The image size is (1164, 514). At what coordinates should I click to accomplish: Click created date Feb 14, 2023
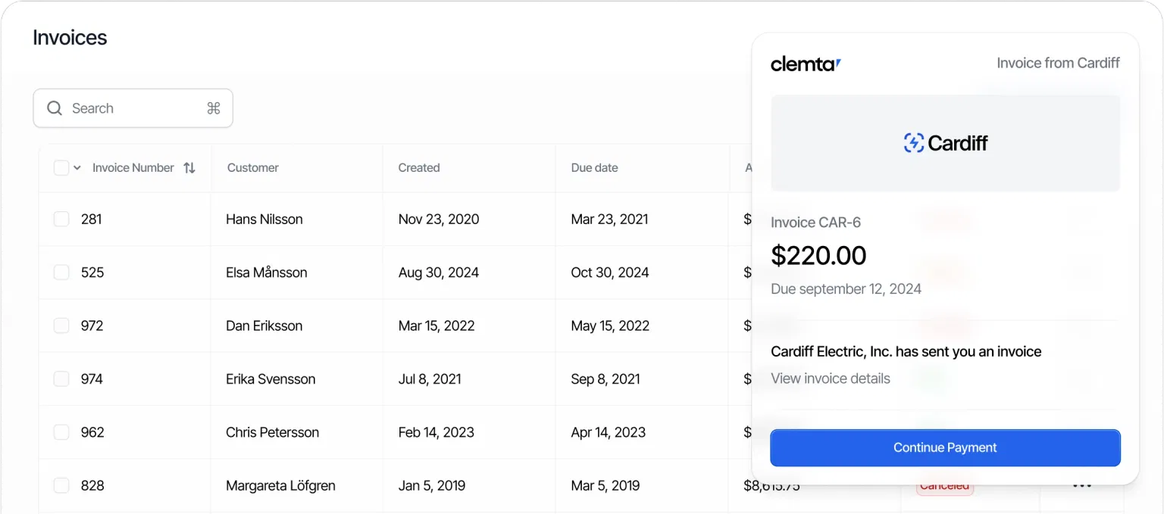point(436,432)
